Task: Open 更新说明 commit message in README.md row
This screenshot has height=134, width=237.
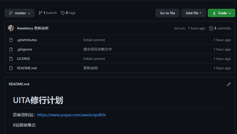Action: pos(90,68)
